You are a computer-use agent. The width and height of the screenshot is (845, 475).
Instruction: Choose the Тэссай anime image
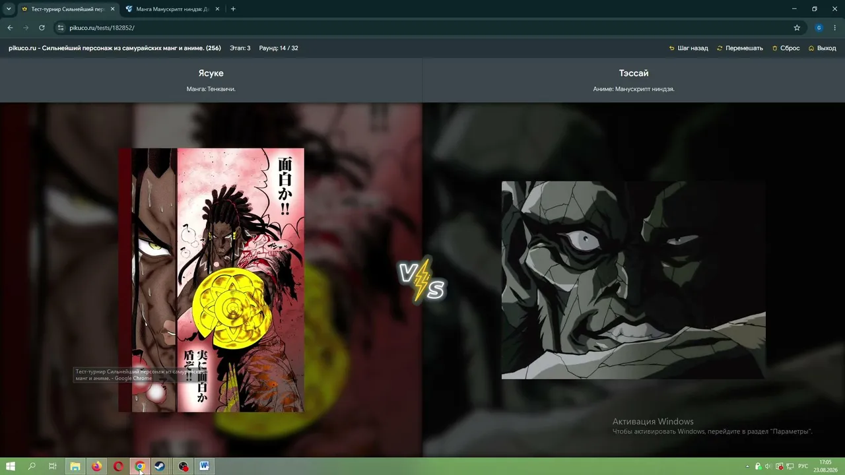[634, 280]
